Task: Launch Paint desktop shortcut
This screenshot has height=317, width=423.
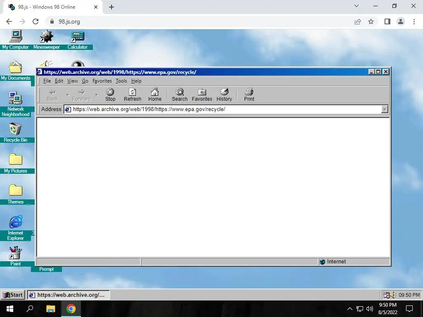Action: click(15, 256)
